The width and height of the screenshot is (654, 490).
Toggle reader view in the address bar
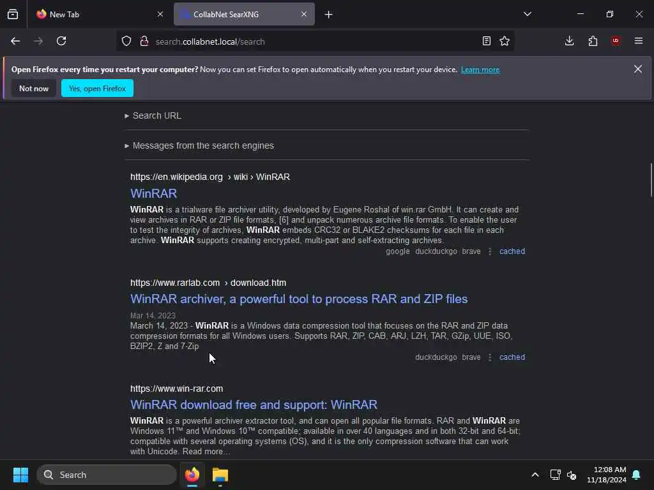coord(486,41)
